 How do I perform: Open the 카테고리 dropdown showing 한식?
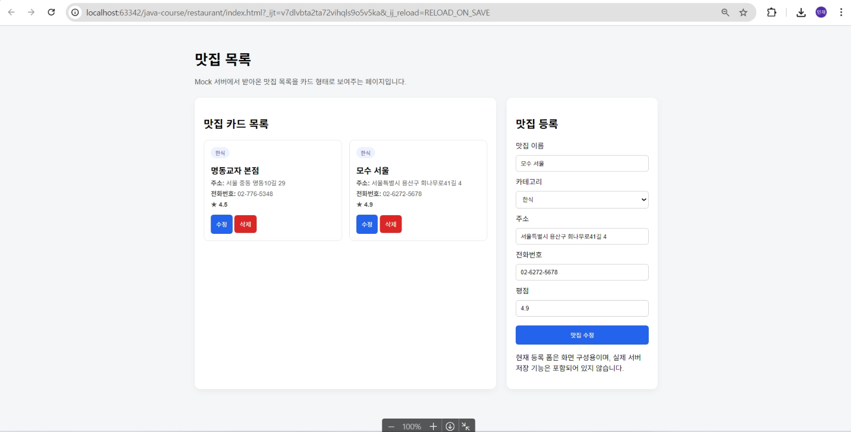coord(582,200)
